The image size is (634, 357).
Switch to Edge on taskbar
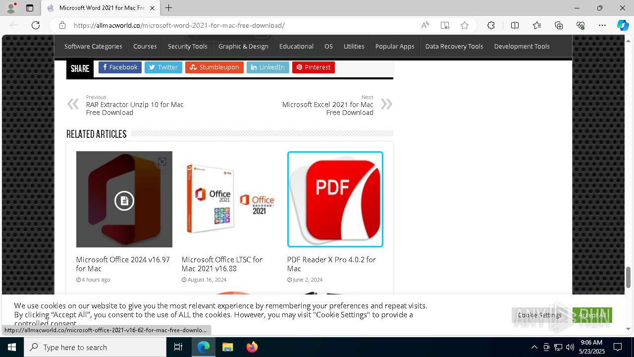point(204,347)
